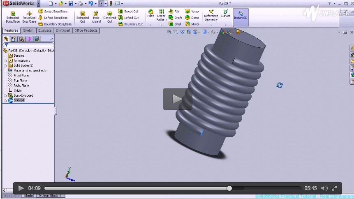
Task: Select the Extruded Boss/Base tool
Action: tap(12, 16)
